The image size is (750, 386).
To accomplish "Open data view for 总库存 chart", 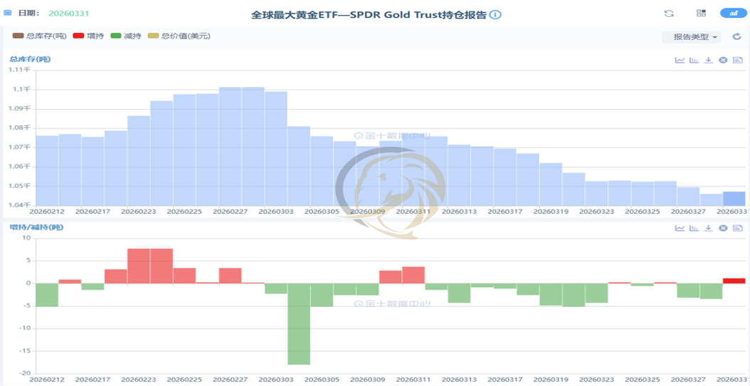I will click(738, 60).
